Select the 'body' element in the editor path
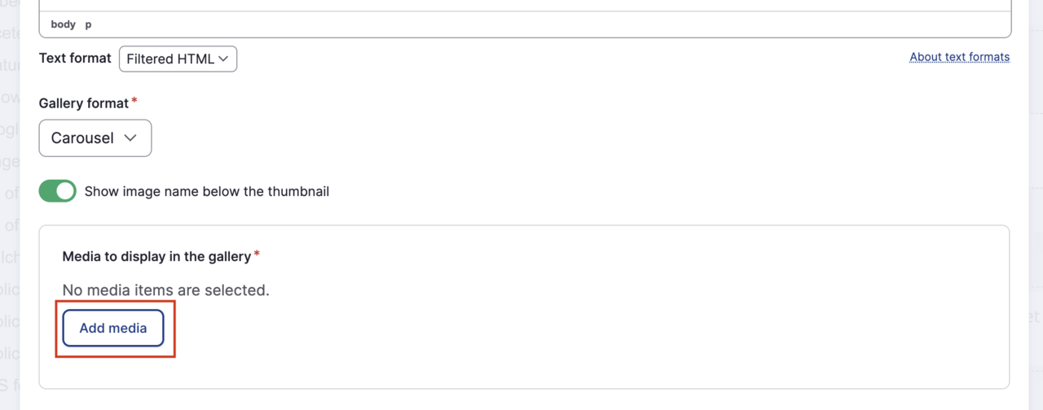 (63, 24)
